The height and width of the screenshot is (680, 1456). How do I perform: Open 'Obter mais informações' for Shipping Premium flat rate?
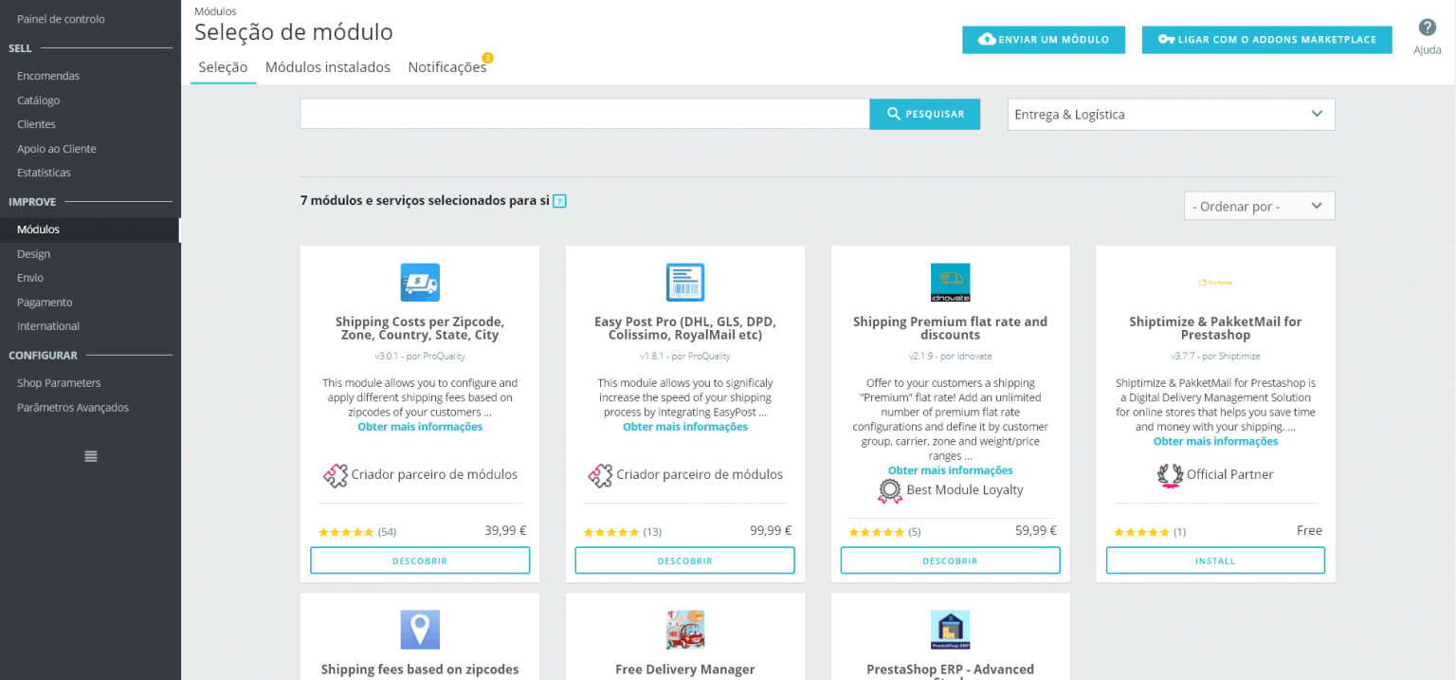pyautogui.click(x=951, y=470)
